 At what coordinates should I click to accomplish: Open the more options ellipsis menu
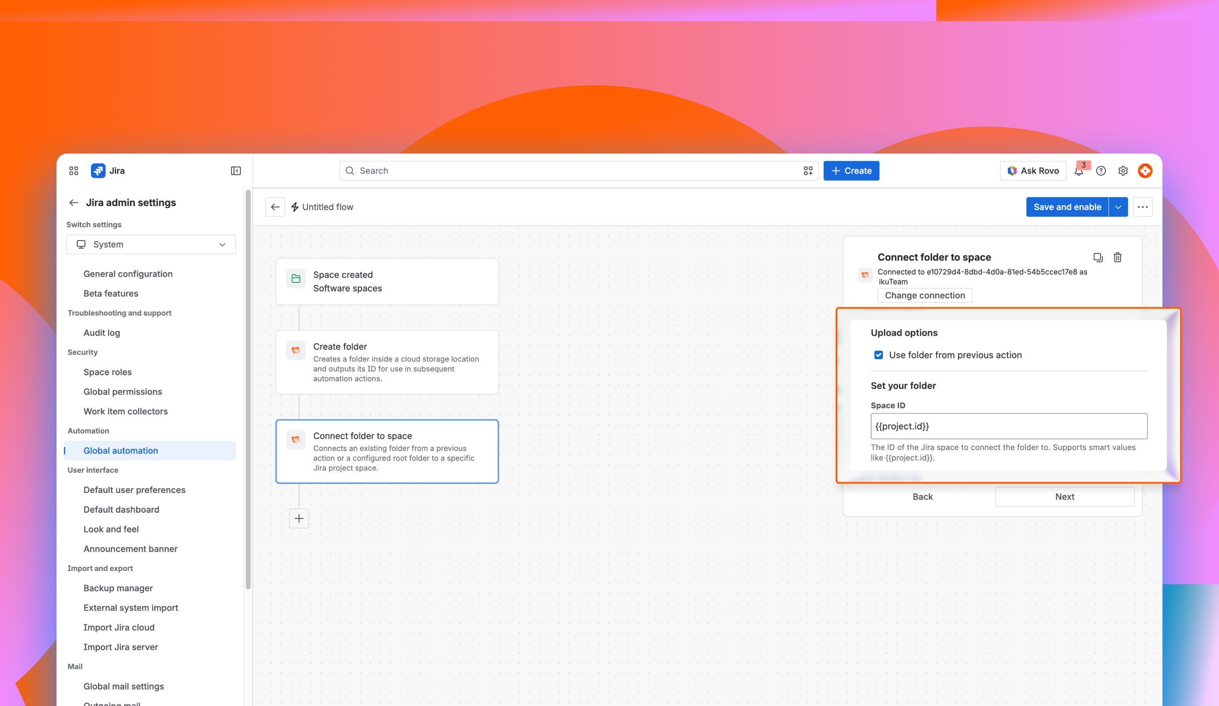click(1143, 207)
